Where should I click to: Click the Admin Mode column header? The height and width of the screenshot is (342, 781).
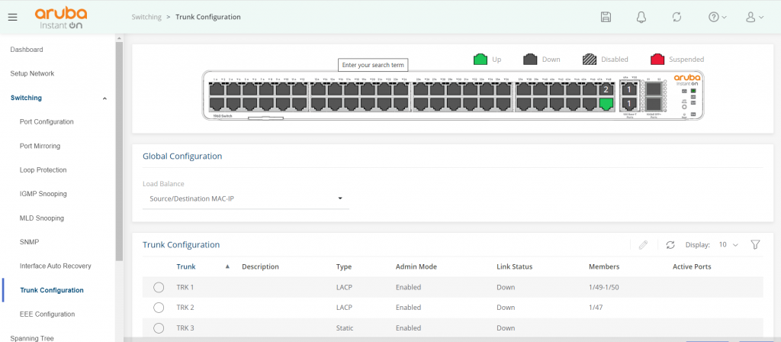pos(416,266)
